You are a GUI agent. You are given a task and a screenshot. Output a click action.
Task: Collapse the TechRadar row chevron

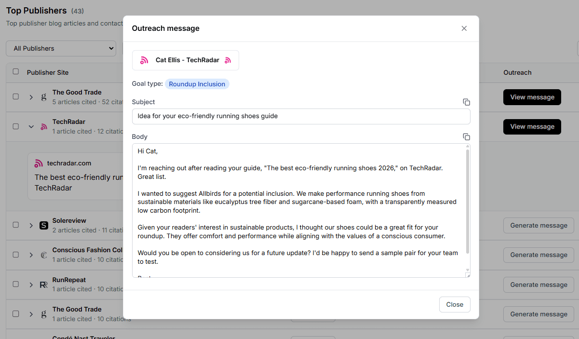coord(31,126)
